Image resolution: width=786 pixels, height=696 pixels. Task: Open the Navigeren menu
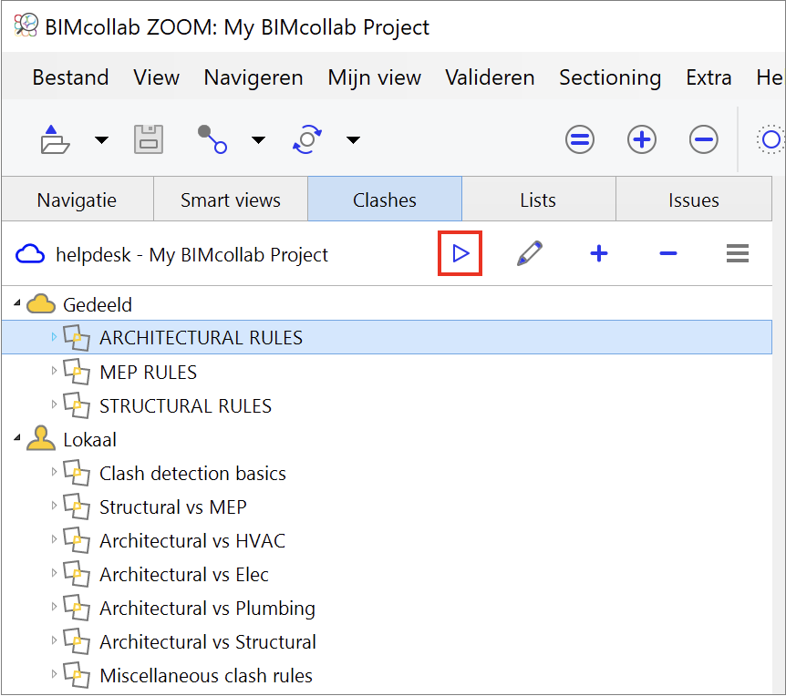coord(253,77)
